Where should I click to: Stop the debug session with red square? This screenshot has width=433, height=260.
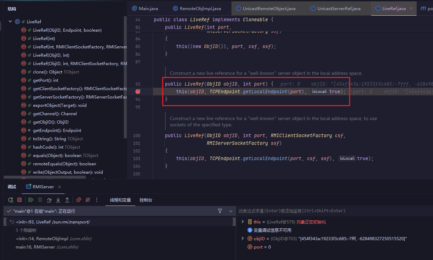(x=19, y=200)
